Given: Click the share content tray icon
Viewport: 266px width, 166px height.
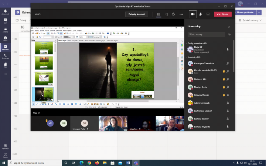Looking at the screenshot, I should 208,14.
